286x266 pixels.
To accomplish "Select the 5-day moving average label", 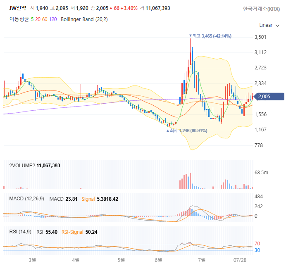I will click(32, 19).
